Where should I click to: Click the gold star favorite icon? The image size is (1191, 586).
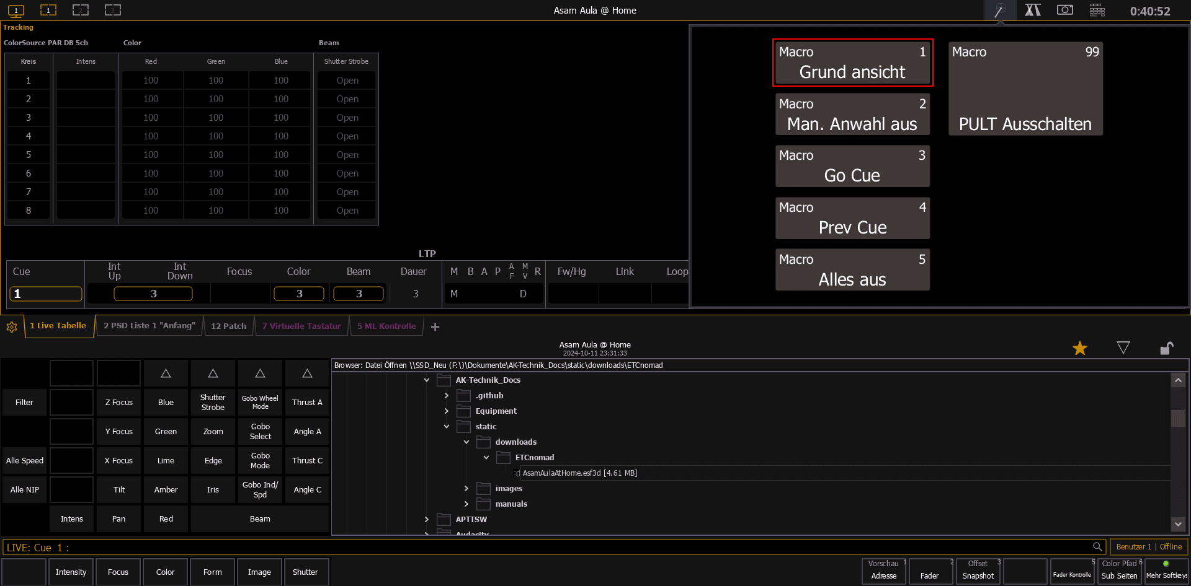tap(1079, 348)
